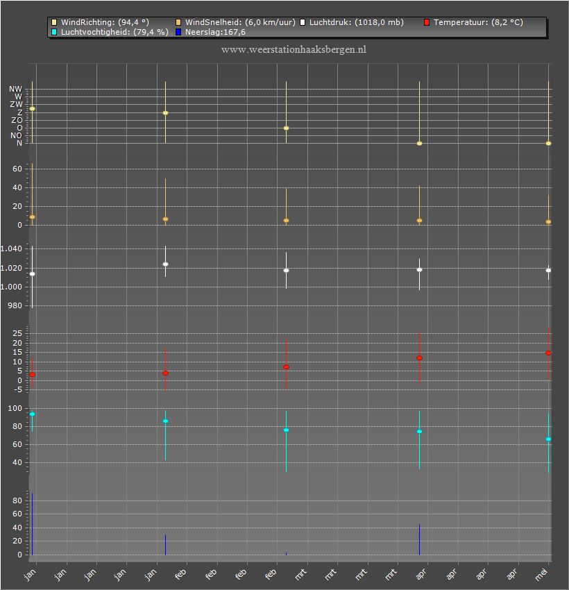Click late-January temperature red marker

[165, 373]
